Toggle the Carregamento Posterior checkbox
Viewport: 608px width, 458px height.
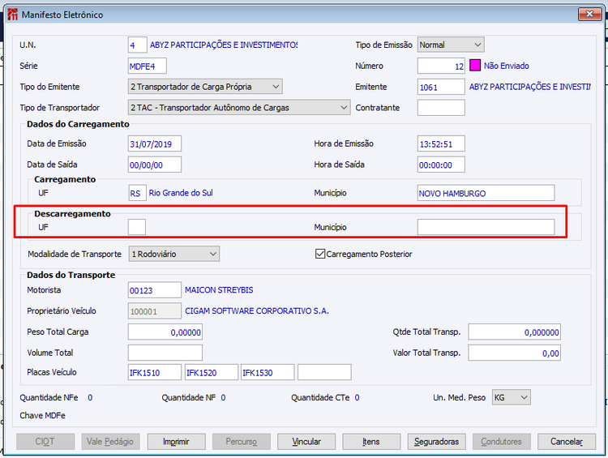[x=321, y=254]
